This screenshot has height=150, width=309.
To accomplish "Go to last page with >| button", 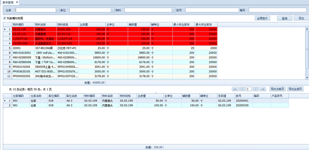I will 263,89.
